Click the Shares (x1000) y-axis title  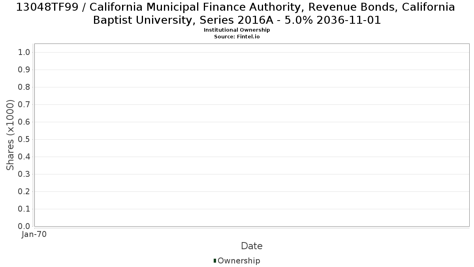coord(10,135)
